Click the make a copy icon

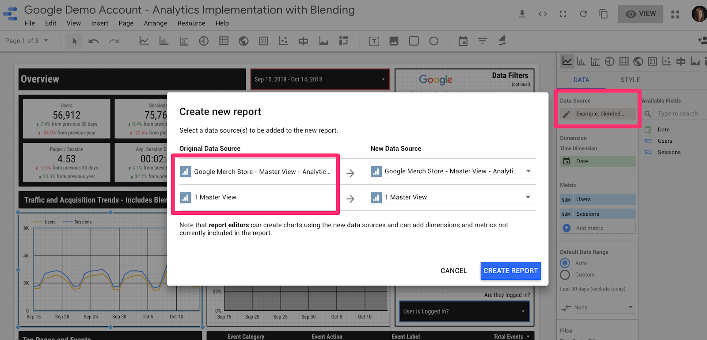[604, 14]
